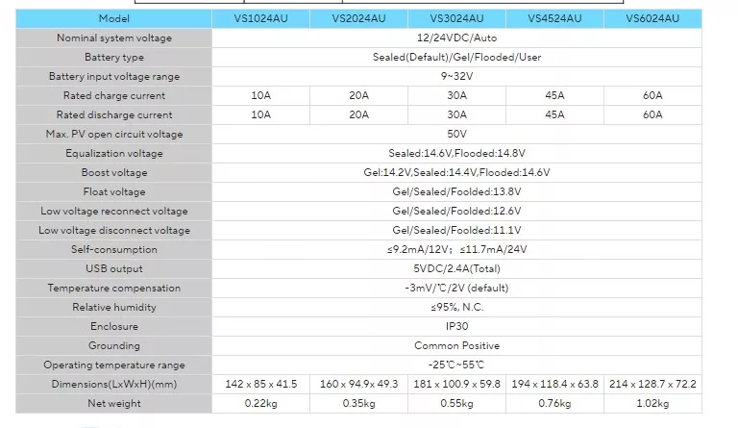Image resolution: width=738 pixels, height=428 pixels.
Task: Click the Gel/Sealed/Foolded:13.8V value
Action: (456, 192)
